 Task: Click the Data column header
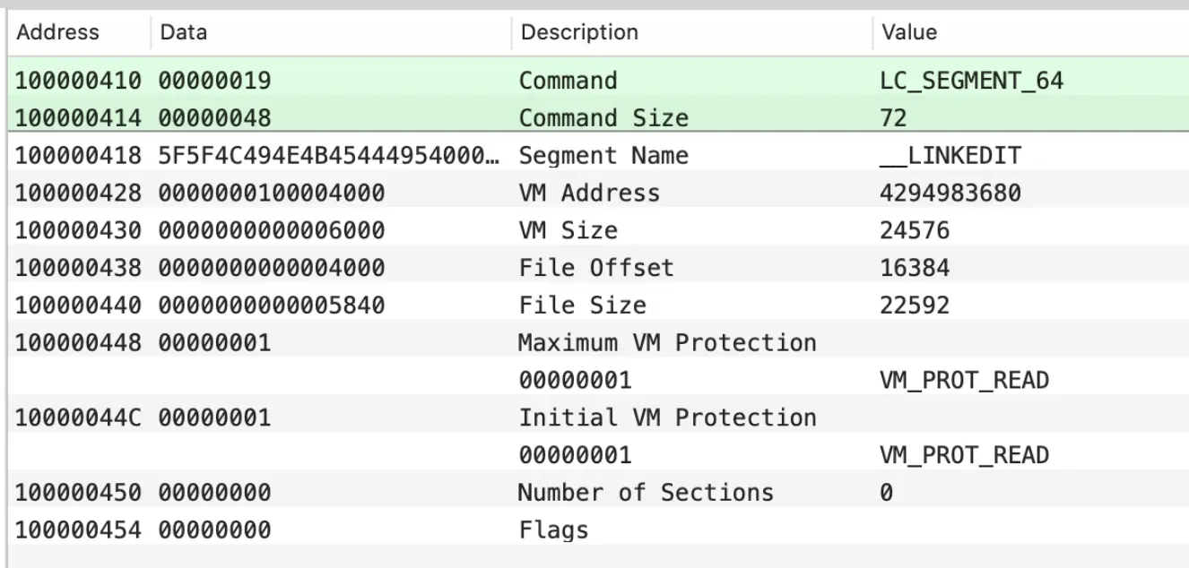pyautogui.click(x=183, y=32)
